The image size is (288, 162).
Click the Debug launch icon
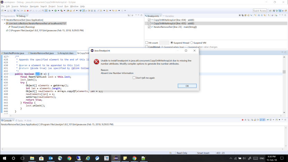tap(49, 11)
